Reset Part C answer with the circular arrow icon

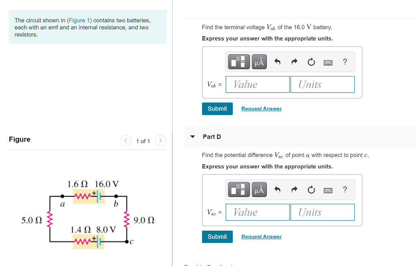click(311, 61)
